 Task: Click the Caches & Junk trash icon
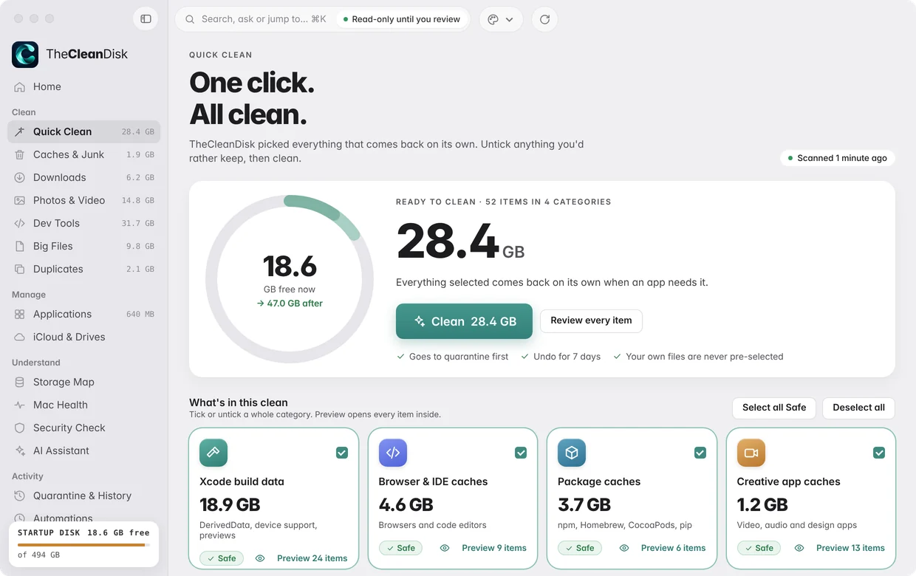tap(20, 154)
